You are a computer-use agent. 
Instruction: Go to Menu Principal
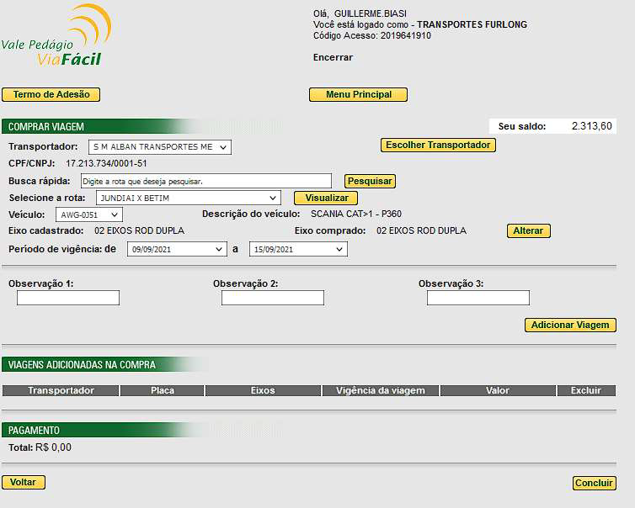tap(358, 95)
